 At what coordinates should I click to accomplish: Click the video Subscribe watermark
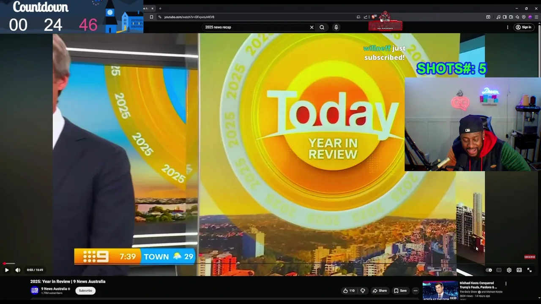530,257
